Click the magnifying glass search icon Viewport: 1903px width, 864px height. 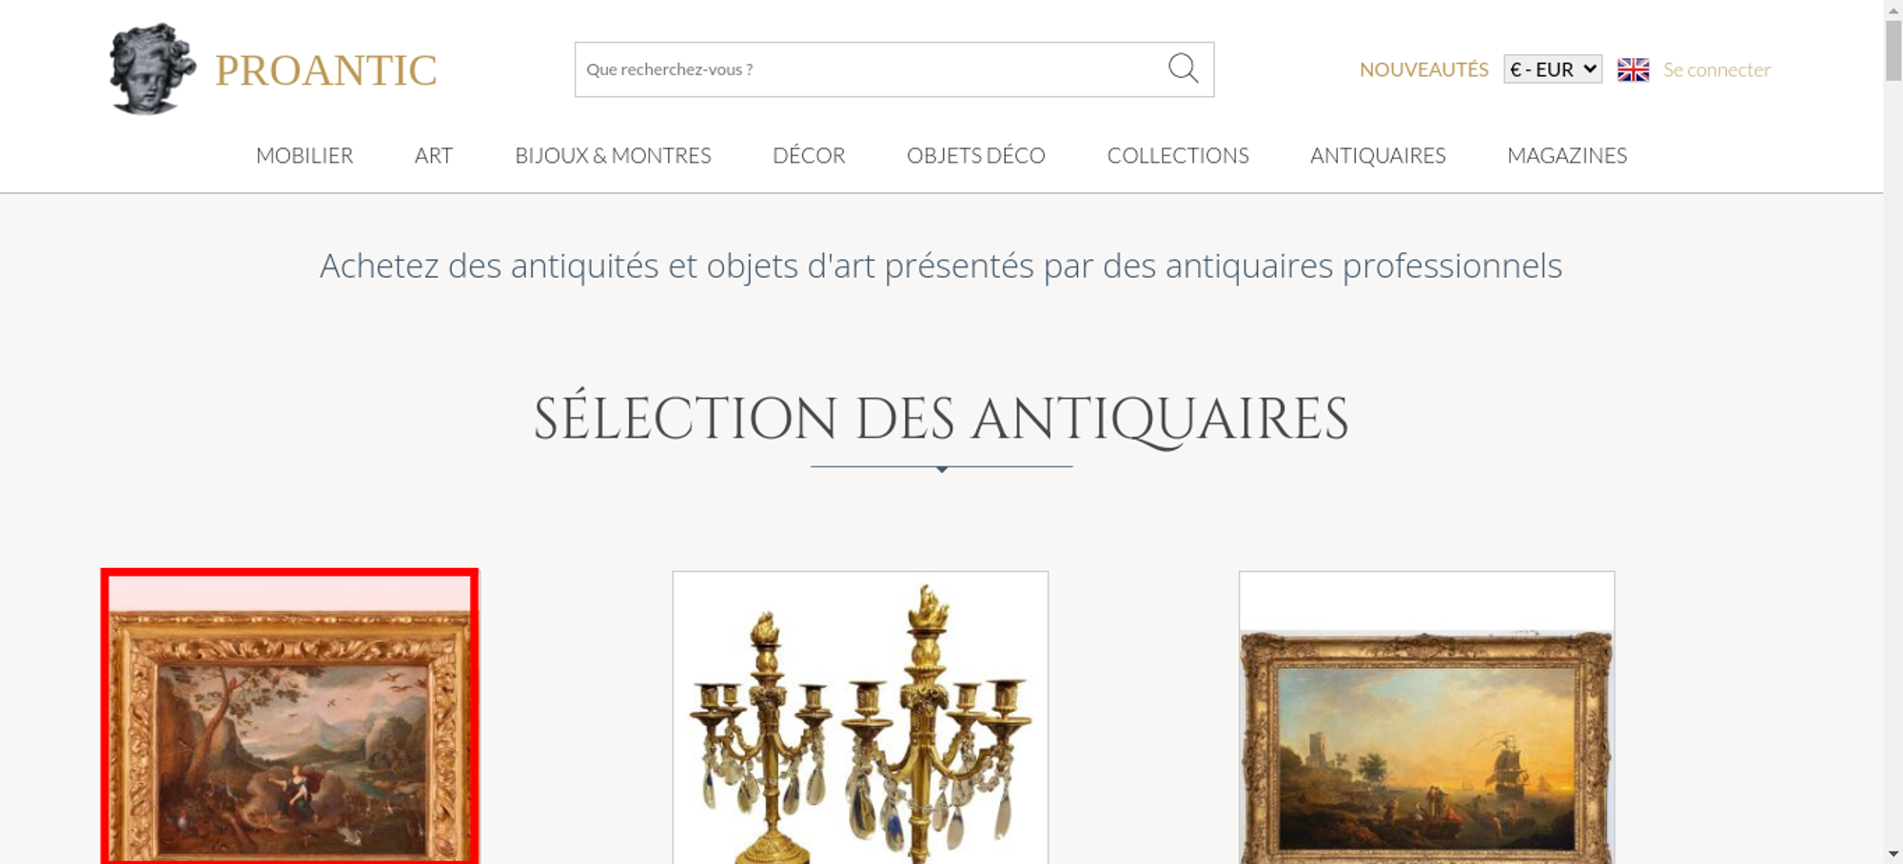click(1183, 69)
